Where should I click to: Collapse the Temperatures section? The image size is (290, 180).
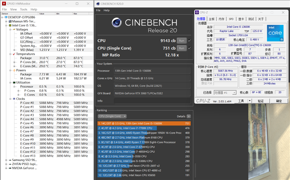click(10, 54)
